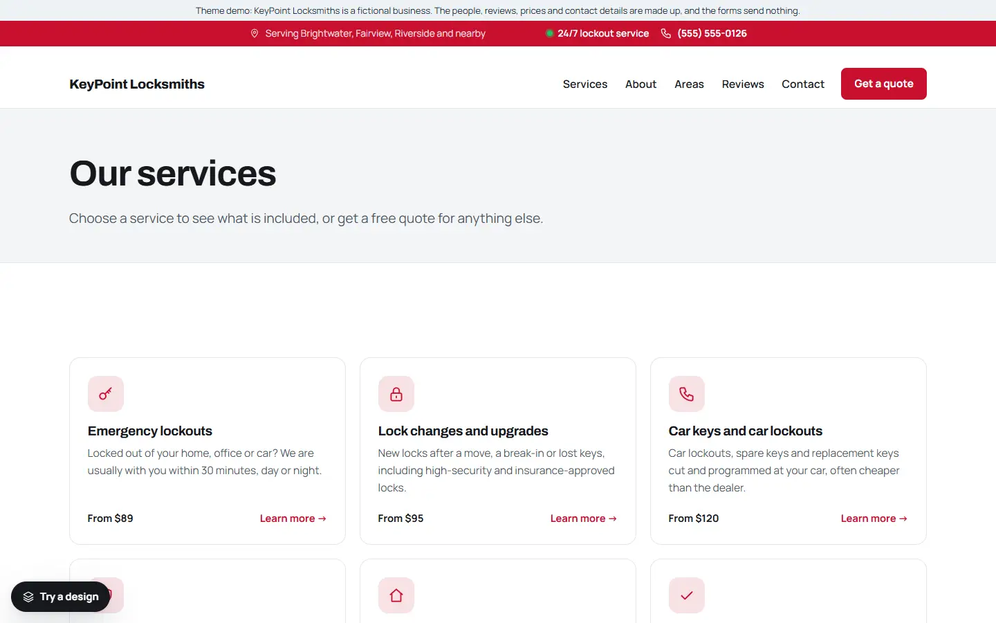Image resolution: width=996 pixels, height=623 pixels.
Task: Click the house icon on the lower middle card
Action: (396, 595)
